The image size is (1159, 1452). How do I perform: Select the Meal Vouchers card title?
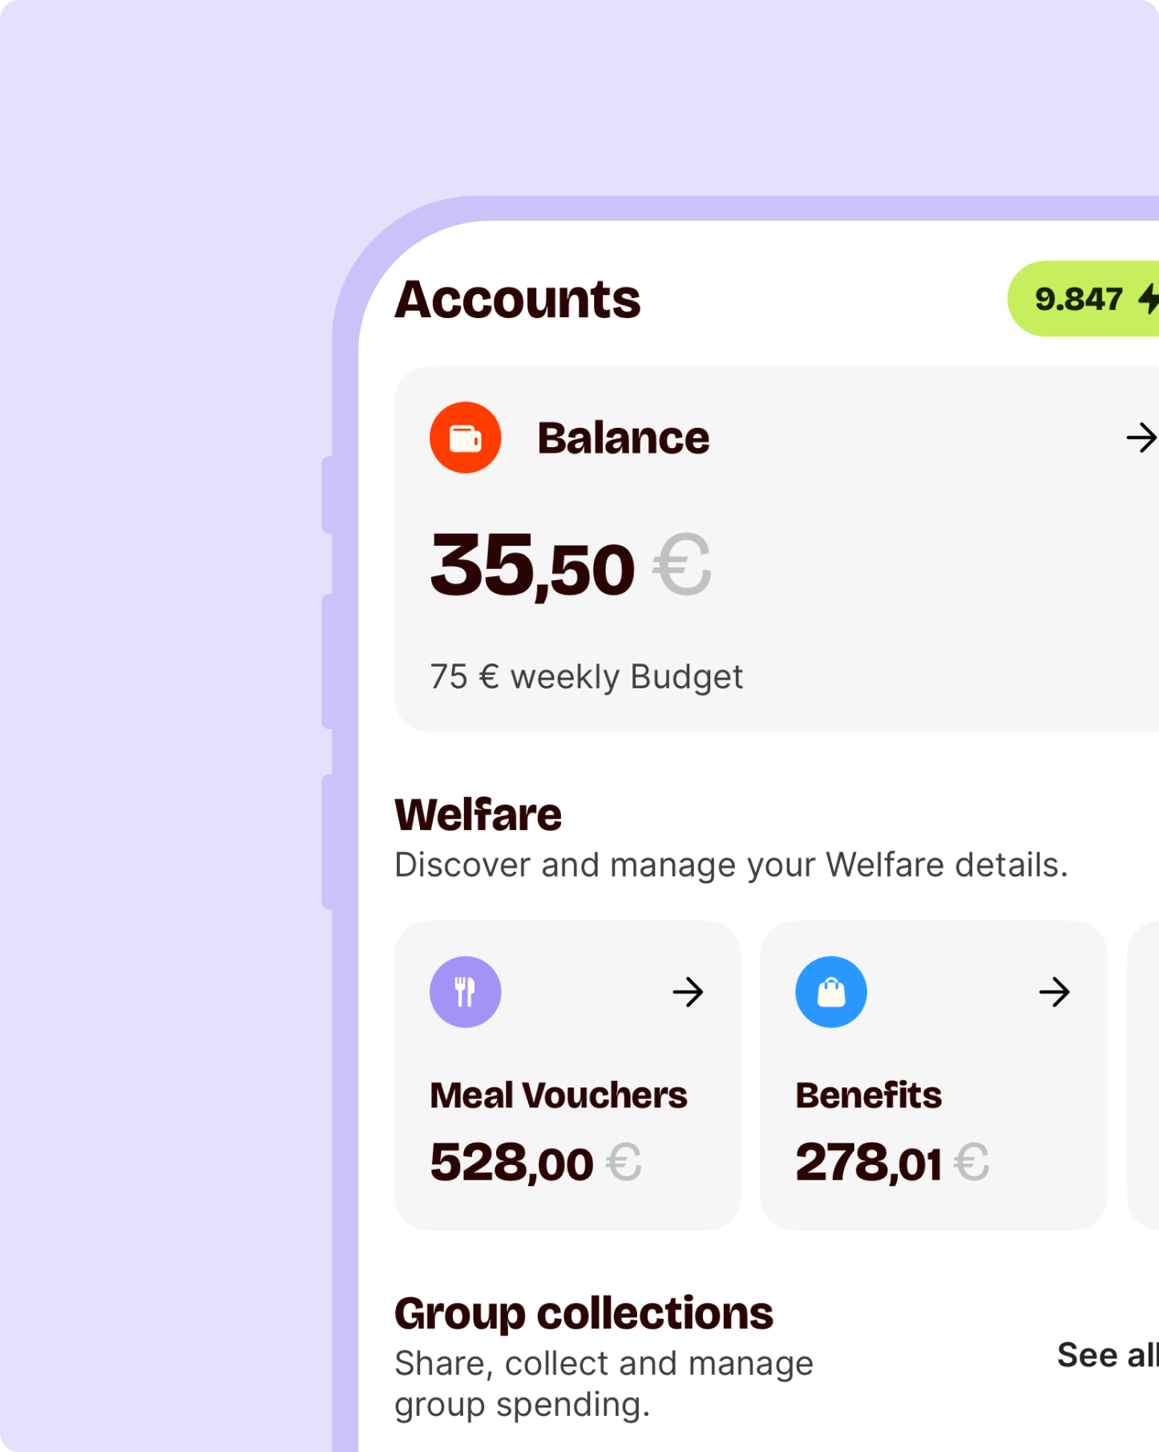pos(559,1095)
